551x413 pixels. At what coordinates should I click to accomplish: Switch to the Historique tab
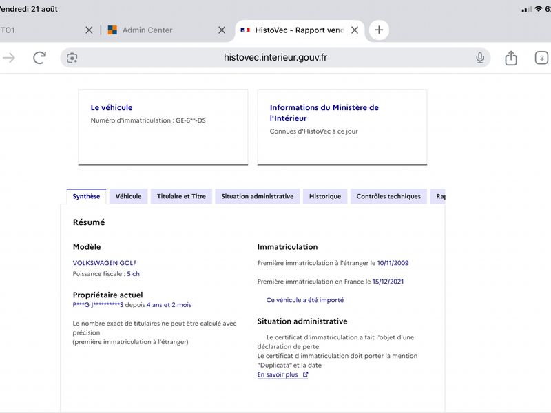coord(325,196)
